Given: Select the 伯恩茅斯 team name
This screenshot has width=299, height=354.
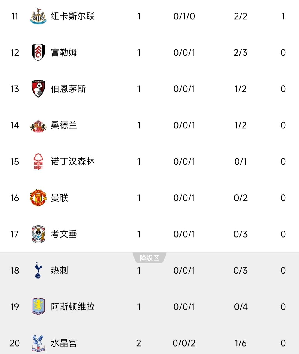Looking at the screenshot, I should pos(68,89).
